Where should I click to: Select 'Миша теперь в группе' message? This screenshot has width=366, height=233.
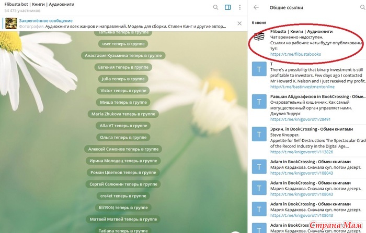click(123, 102)
